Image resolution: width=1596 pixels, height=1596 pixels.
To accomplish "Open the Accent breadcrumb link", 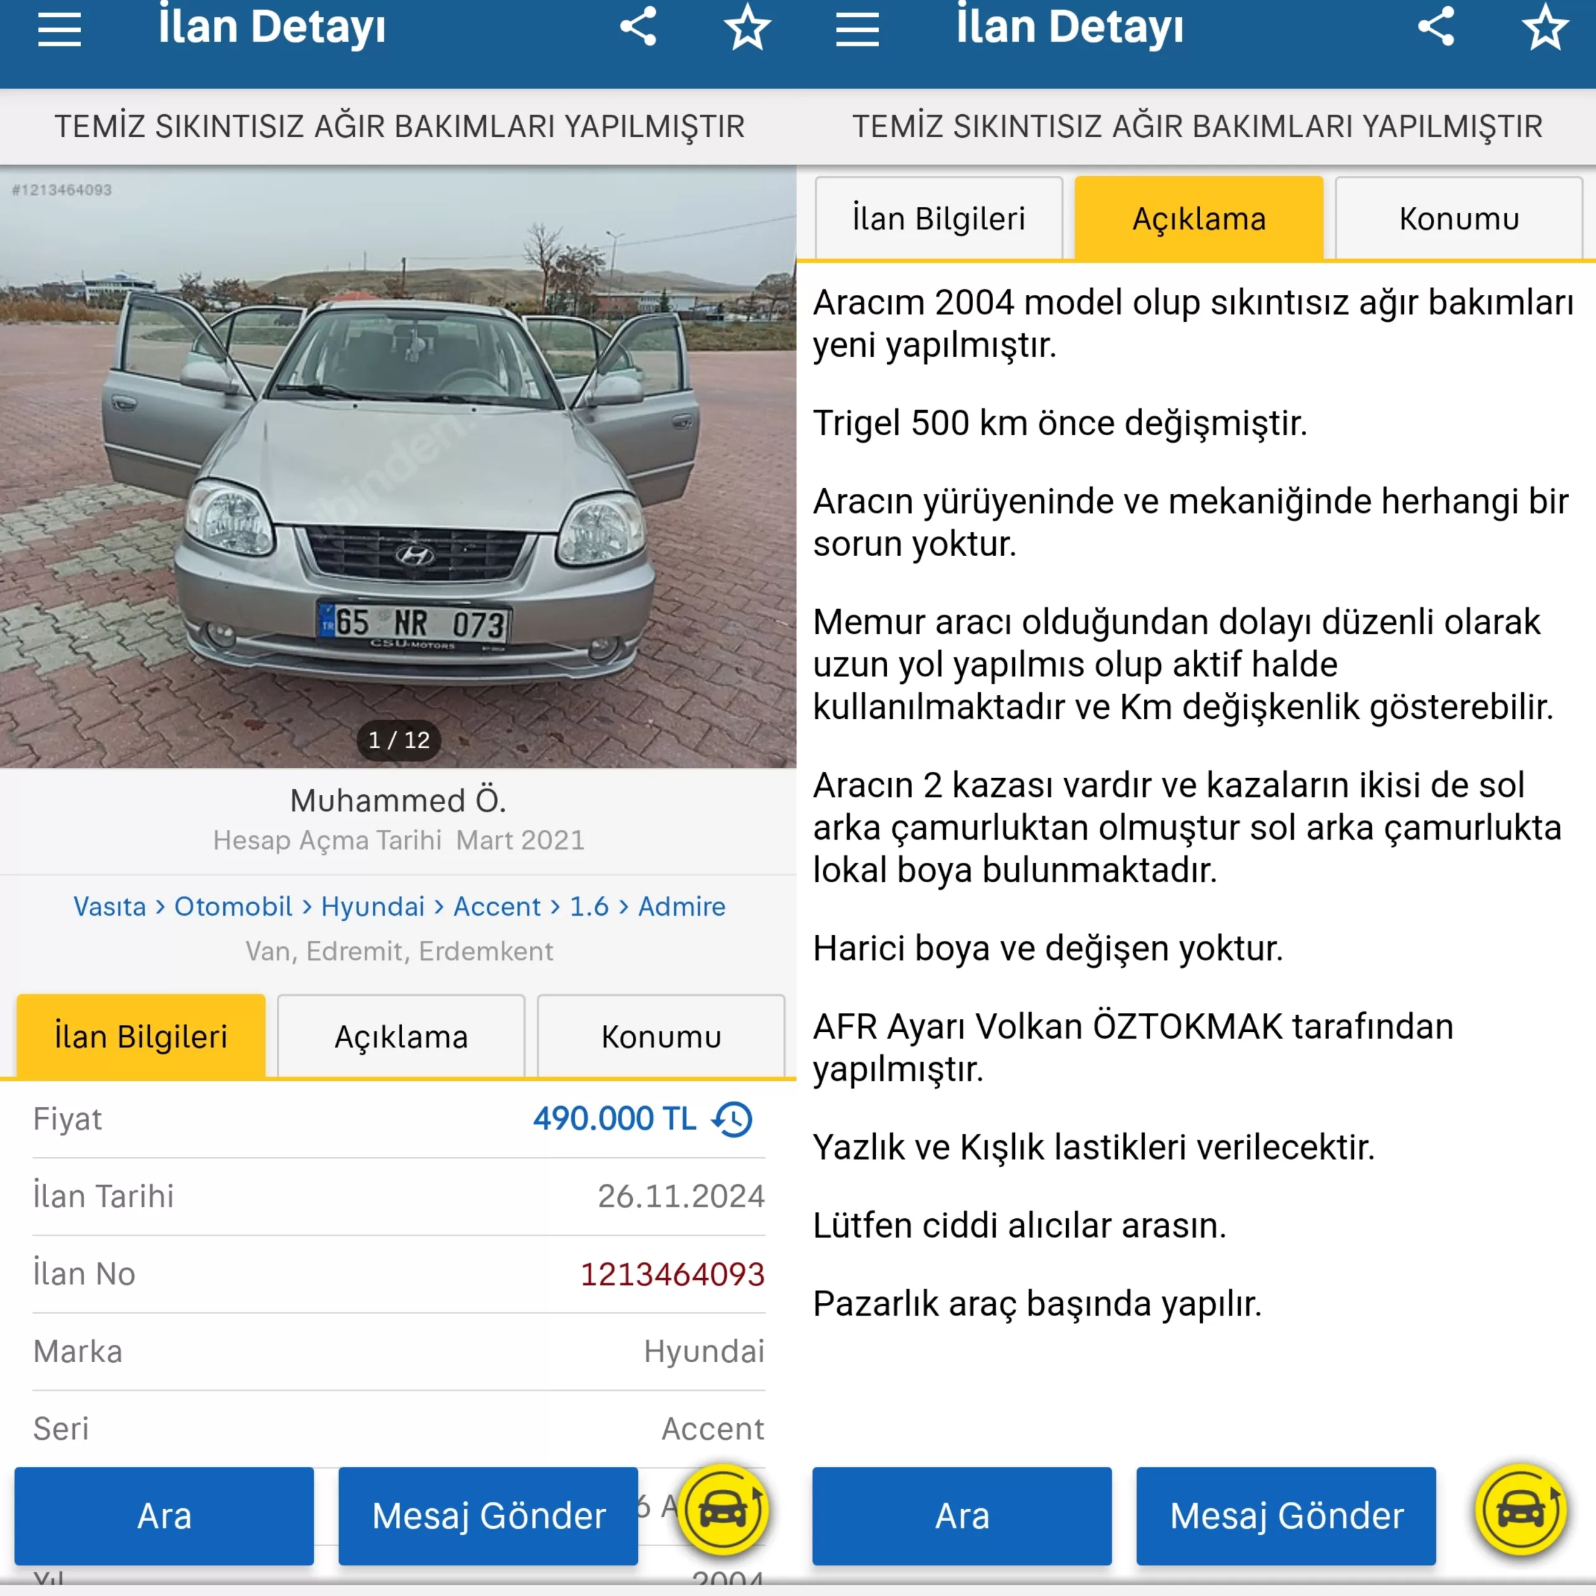I will pos(496,906).
